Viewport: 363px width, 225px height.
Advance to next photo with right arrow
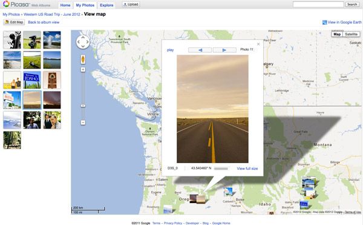[224, 50]
